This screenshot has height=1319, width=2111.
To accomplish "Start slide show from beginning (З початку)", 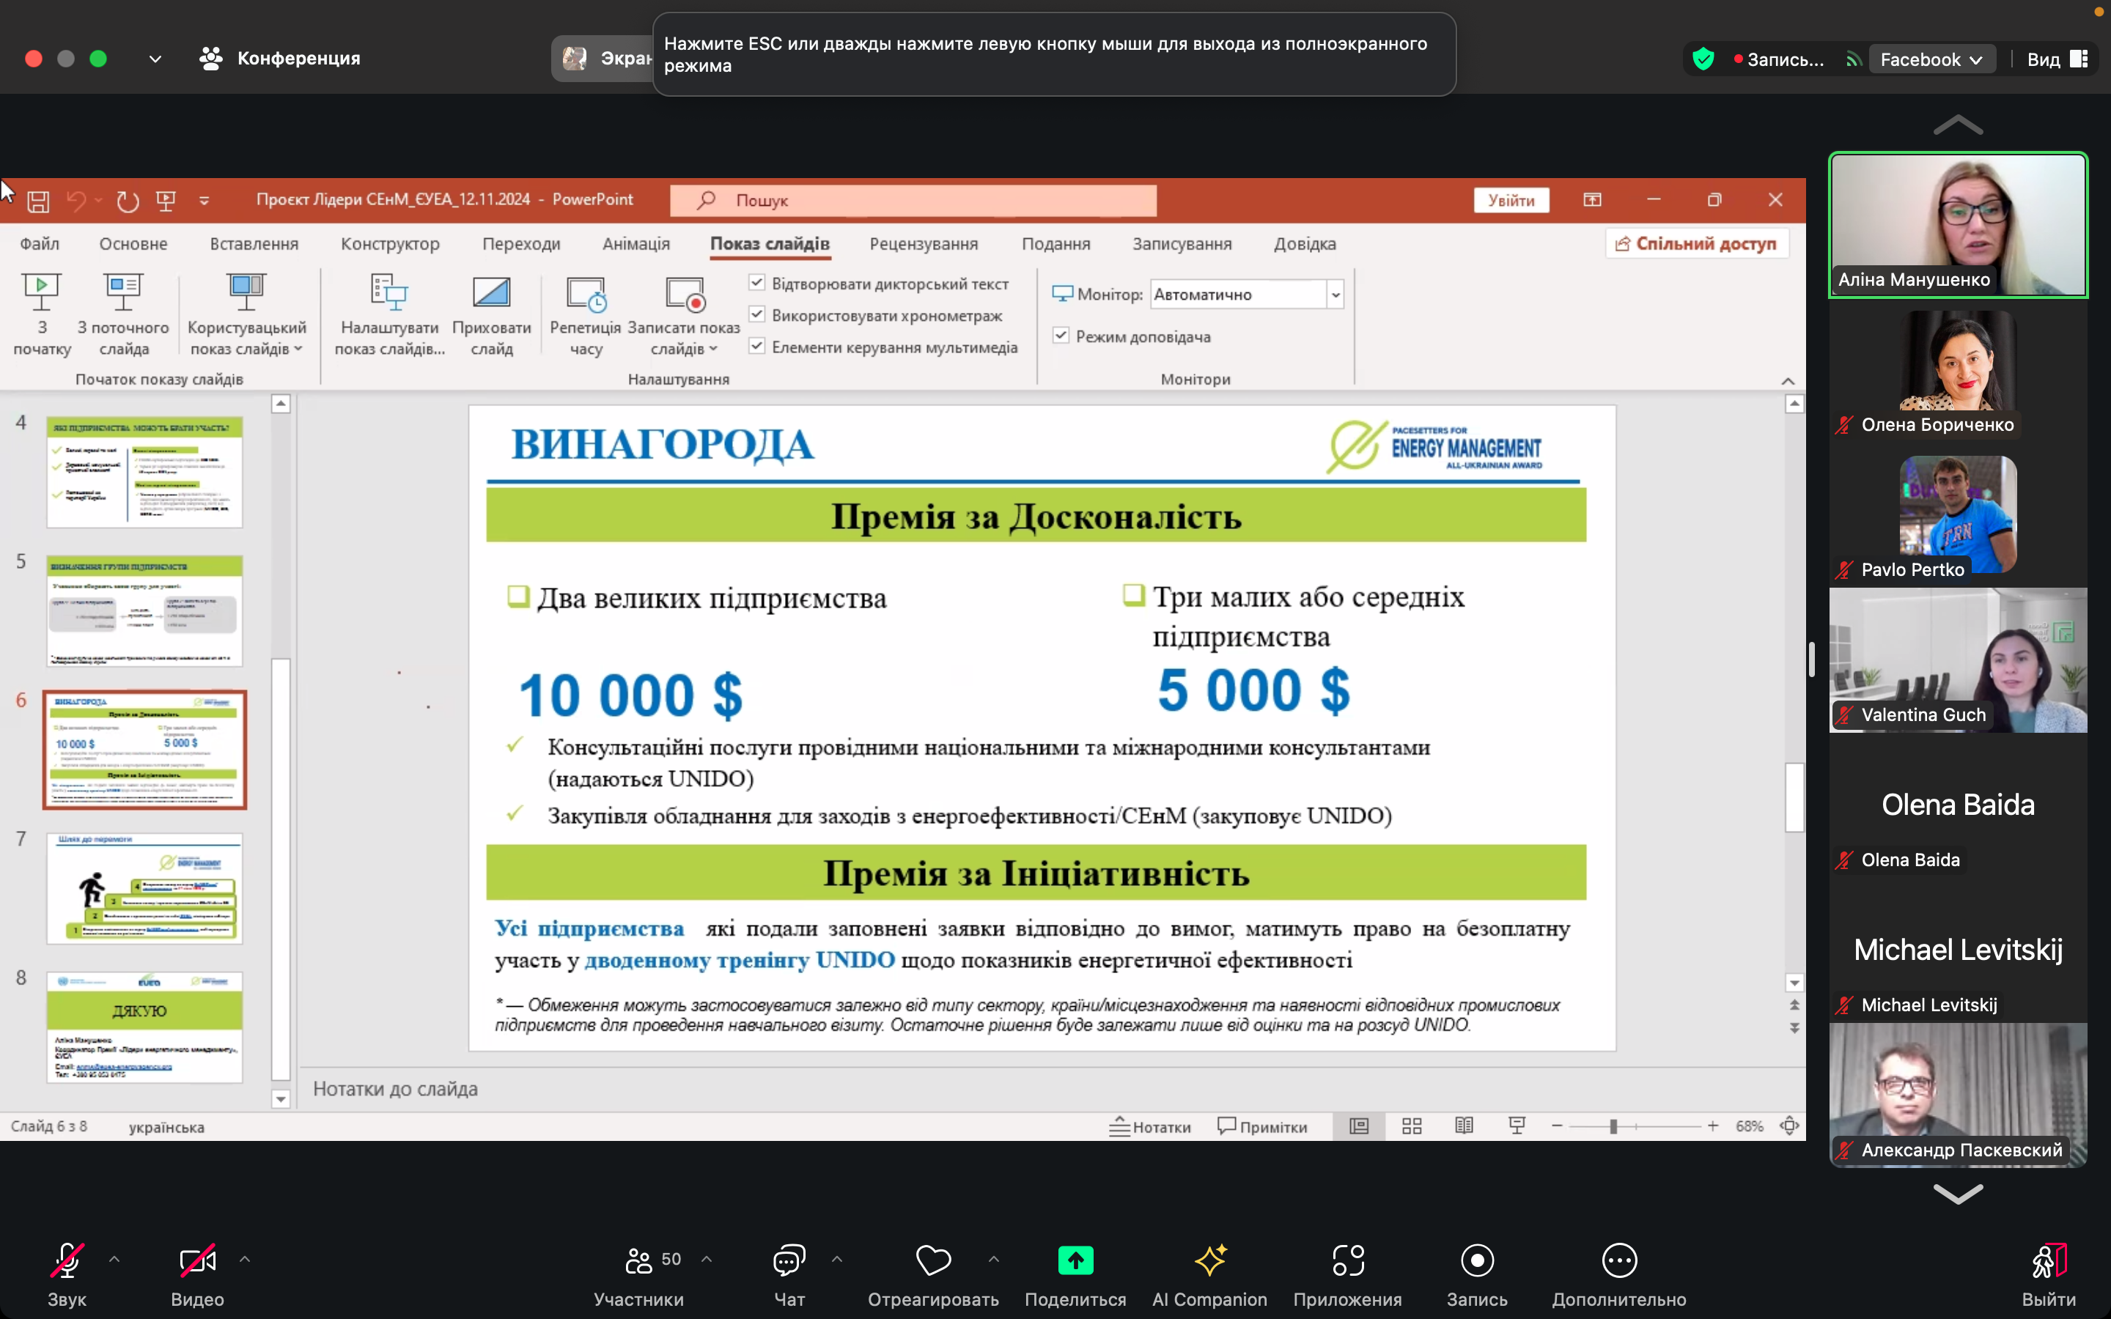I will (x=42, y=314).
